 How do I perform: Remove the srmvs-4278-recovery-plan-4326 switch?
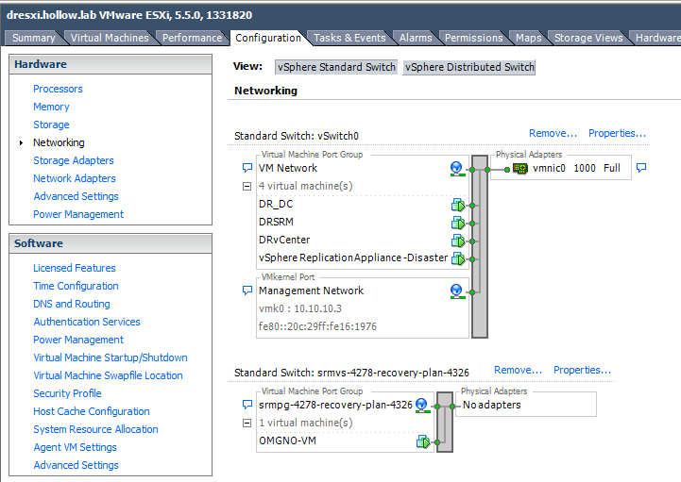(518, 370)
